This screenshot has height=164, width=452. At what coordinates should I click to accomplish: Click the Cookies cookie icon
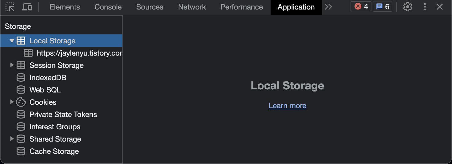pos(21,102)
